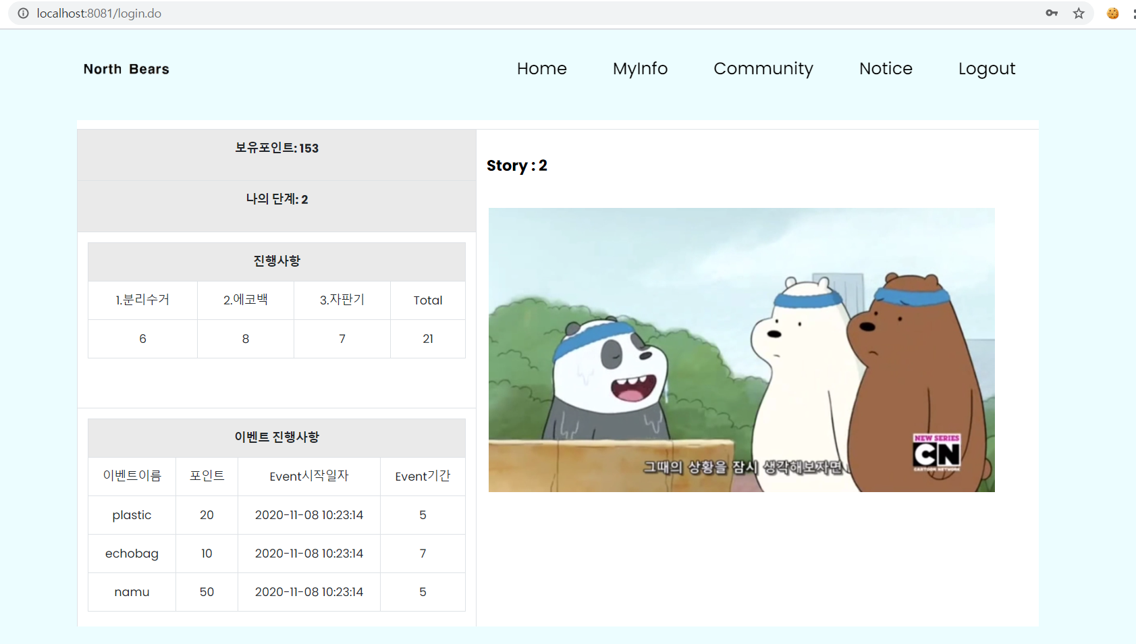Select the '이벤트이름' column header
The width and height of the screenshot is (1136, 644).
click(132, 477)
